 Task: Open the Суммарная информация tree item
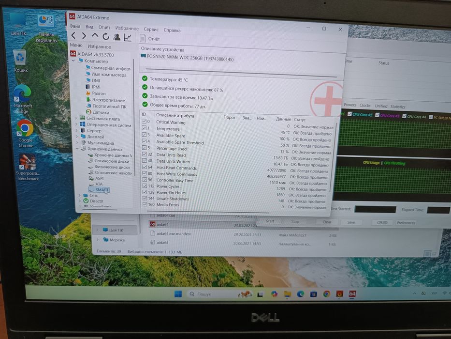(108, 68)
